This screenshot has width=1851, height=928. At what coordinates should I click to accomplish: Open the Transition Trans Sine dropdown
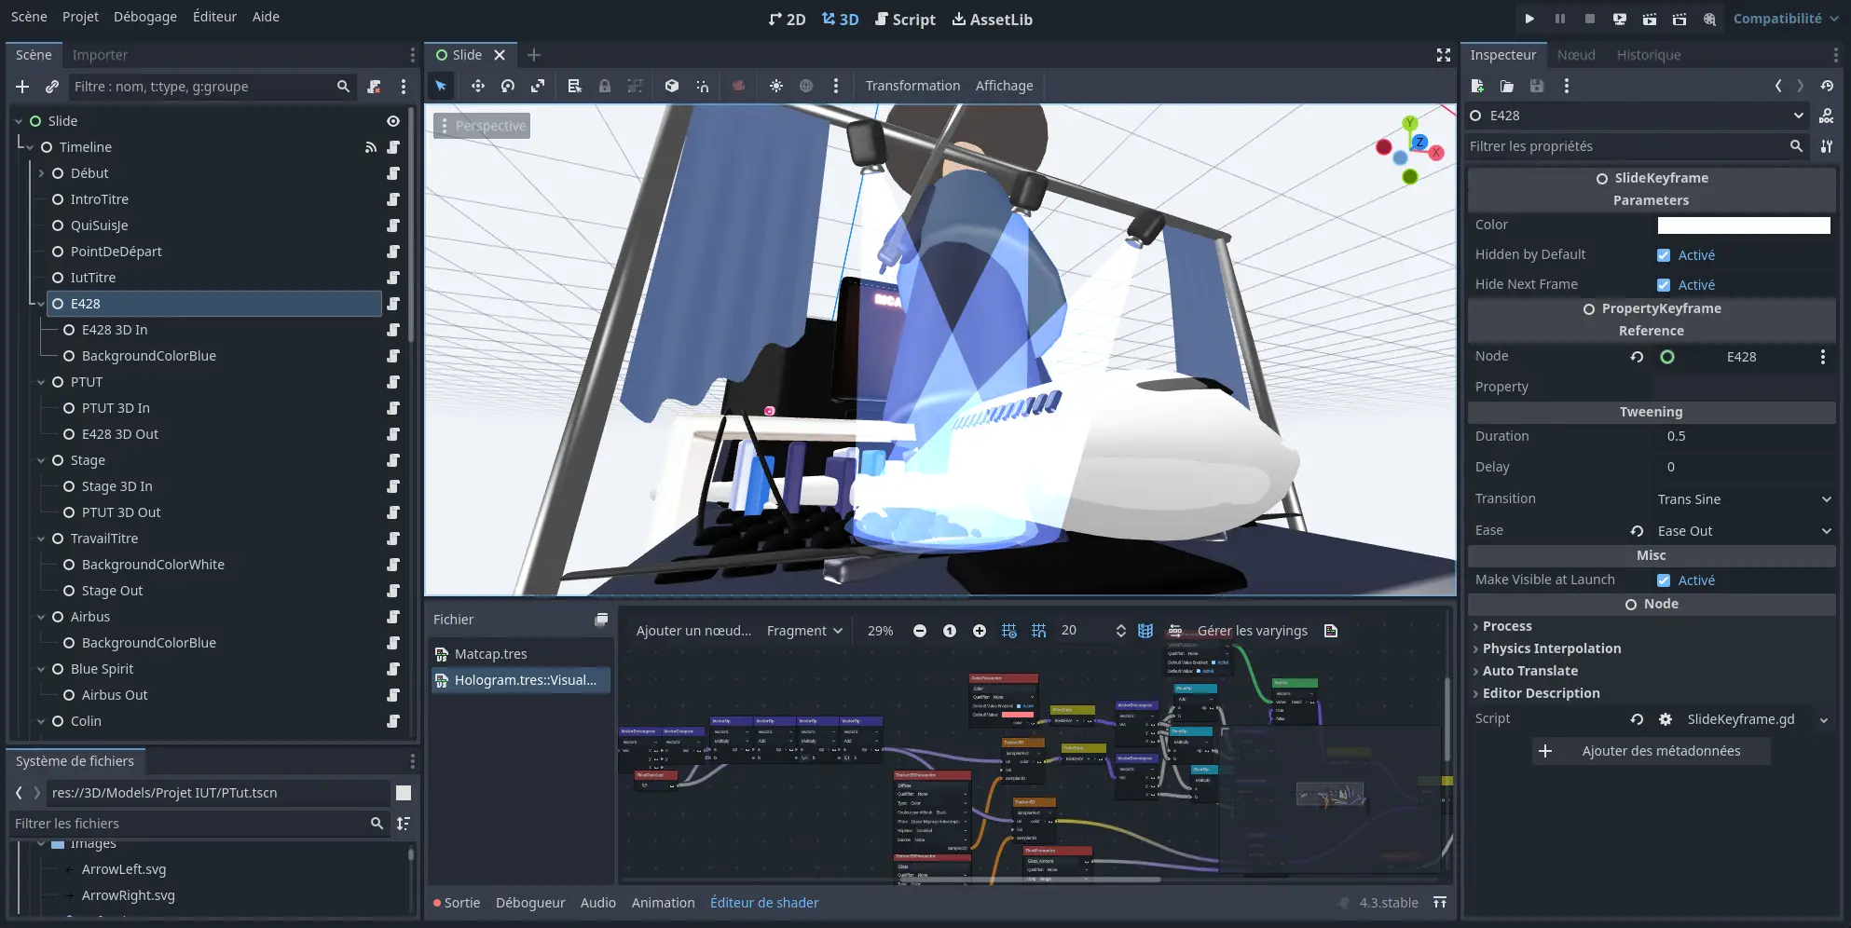(1744, 499)
